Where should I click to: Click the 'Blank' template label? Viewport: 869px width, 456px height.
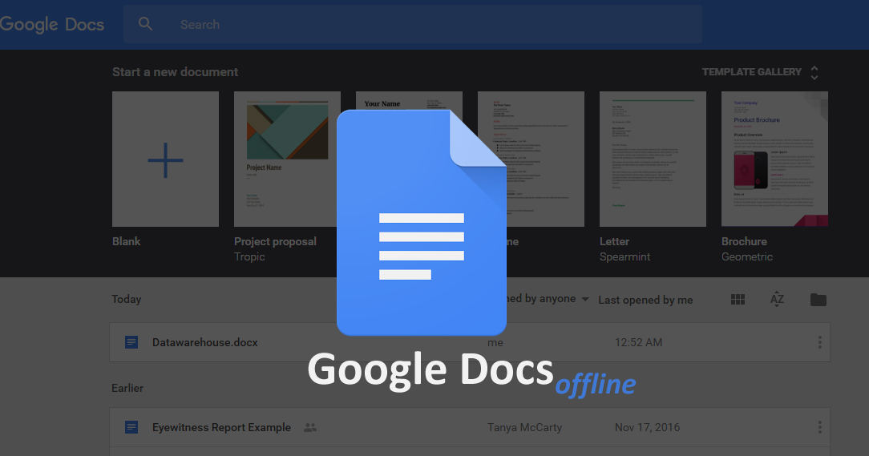[x=127, y=241]
